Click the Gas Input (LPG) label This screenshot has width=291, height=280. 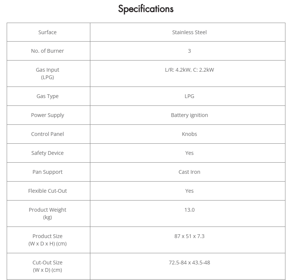(48, 74)
